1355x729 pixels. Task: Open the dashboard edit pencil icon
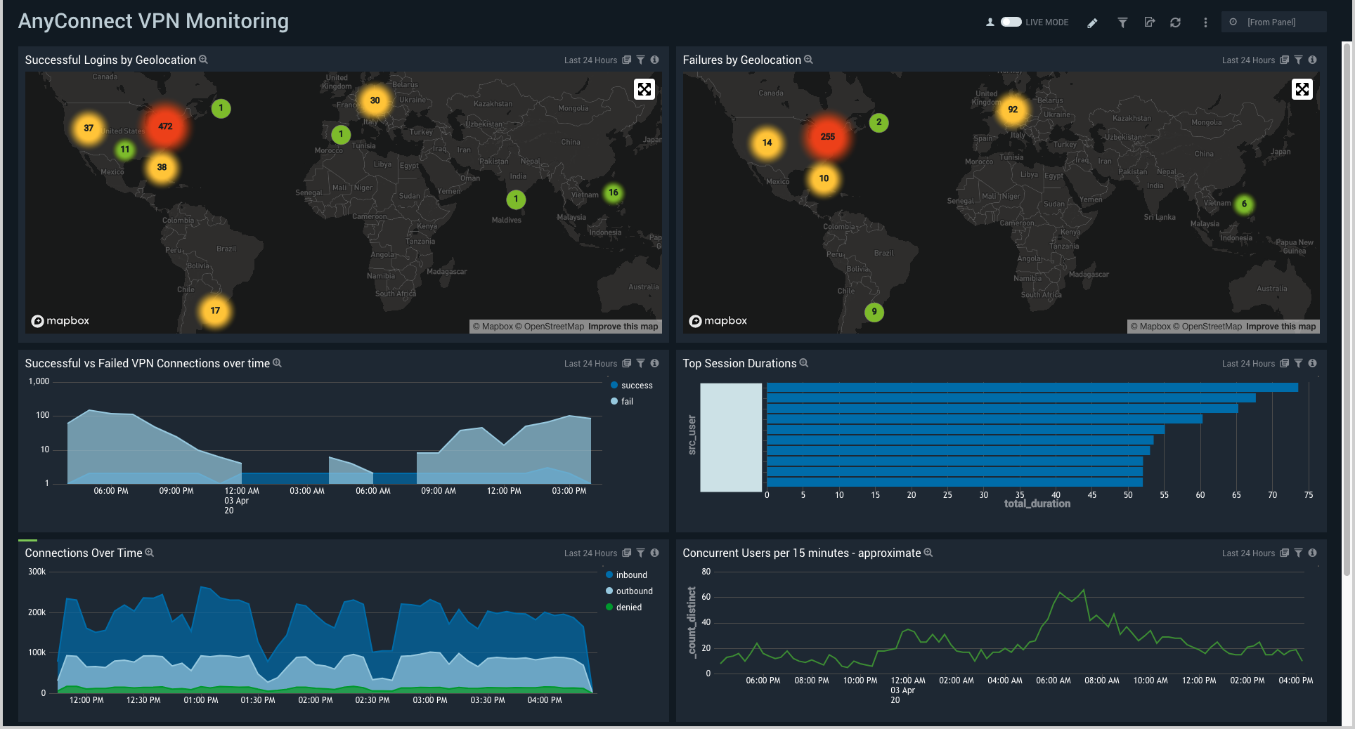(x=1093, y=22)
